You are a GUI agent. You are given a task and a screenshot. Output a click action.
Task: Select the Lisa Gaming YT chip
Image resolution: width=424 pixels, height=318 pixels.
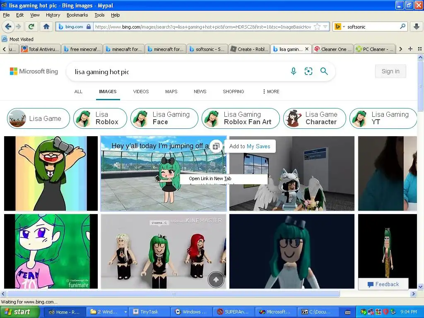pyautogui.click(x=383, y=118)
